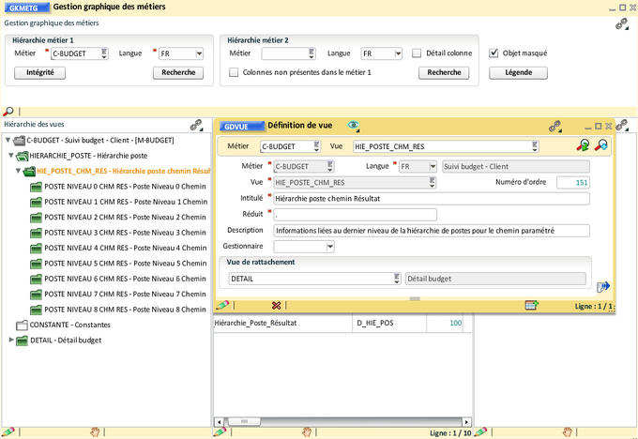Click the green folder icon of HIERARCHIE_POSTE

click(x=22, y=155)
